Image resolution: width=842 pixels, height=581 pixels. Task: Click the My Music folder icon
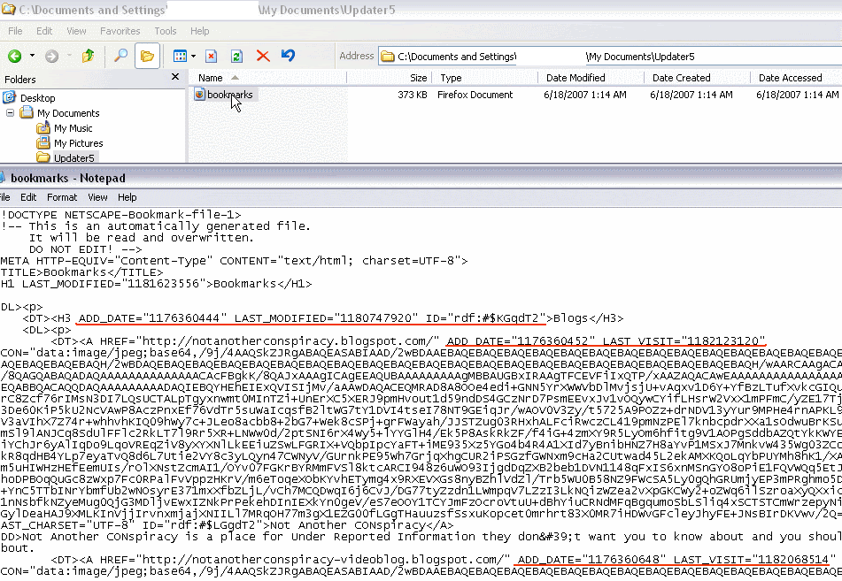(x=43, y=127)
